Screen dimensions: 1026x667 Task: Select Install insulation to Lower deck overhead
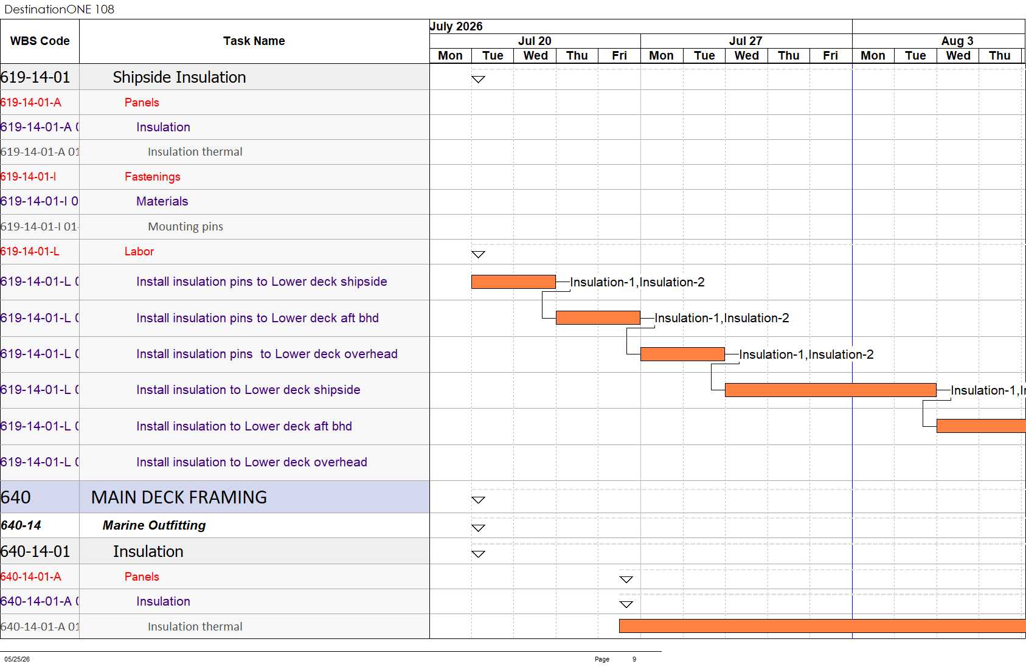252,462
